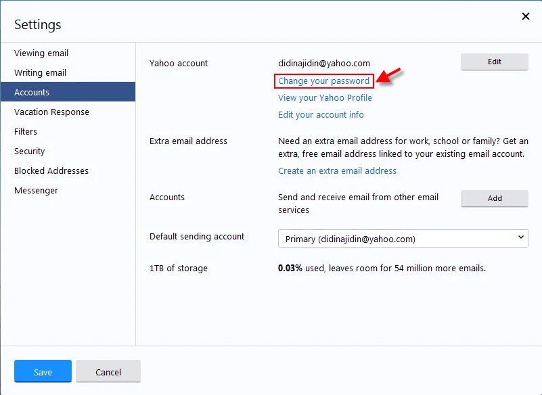This screenshot has width=542, height=395.
Task: Click the Extra email address label
Action: coord(188,141)
